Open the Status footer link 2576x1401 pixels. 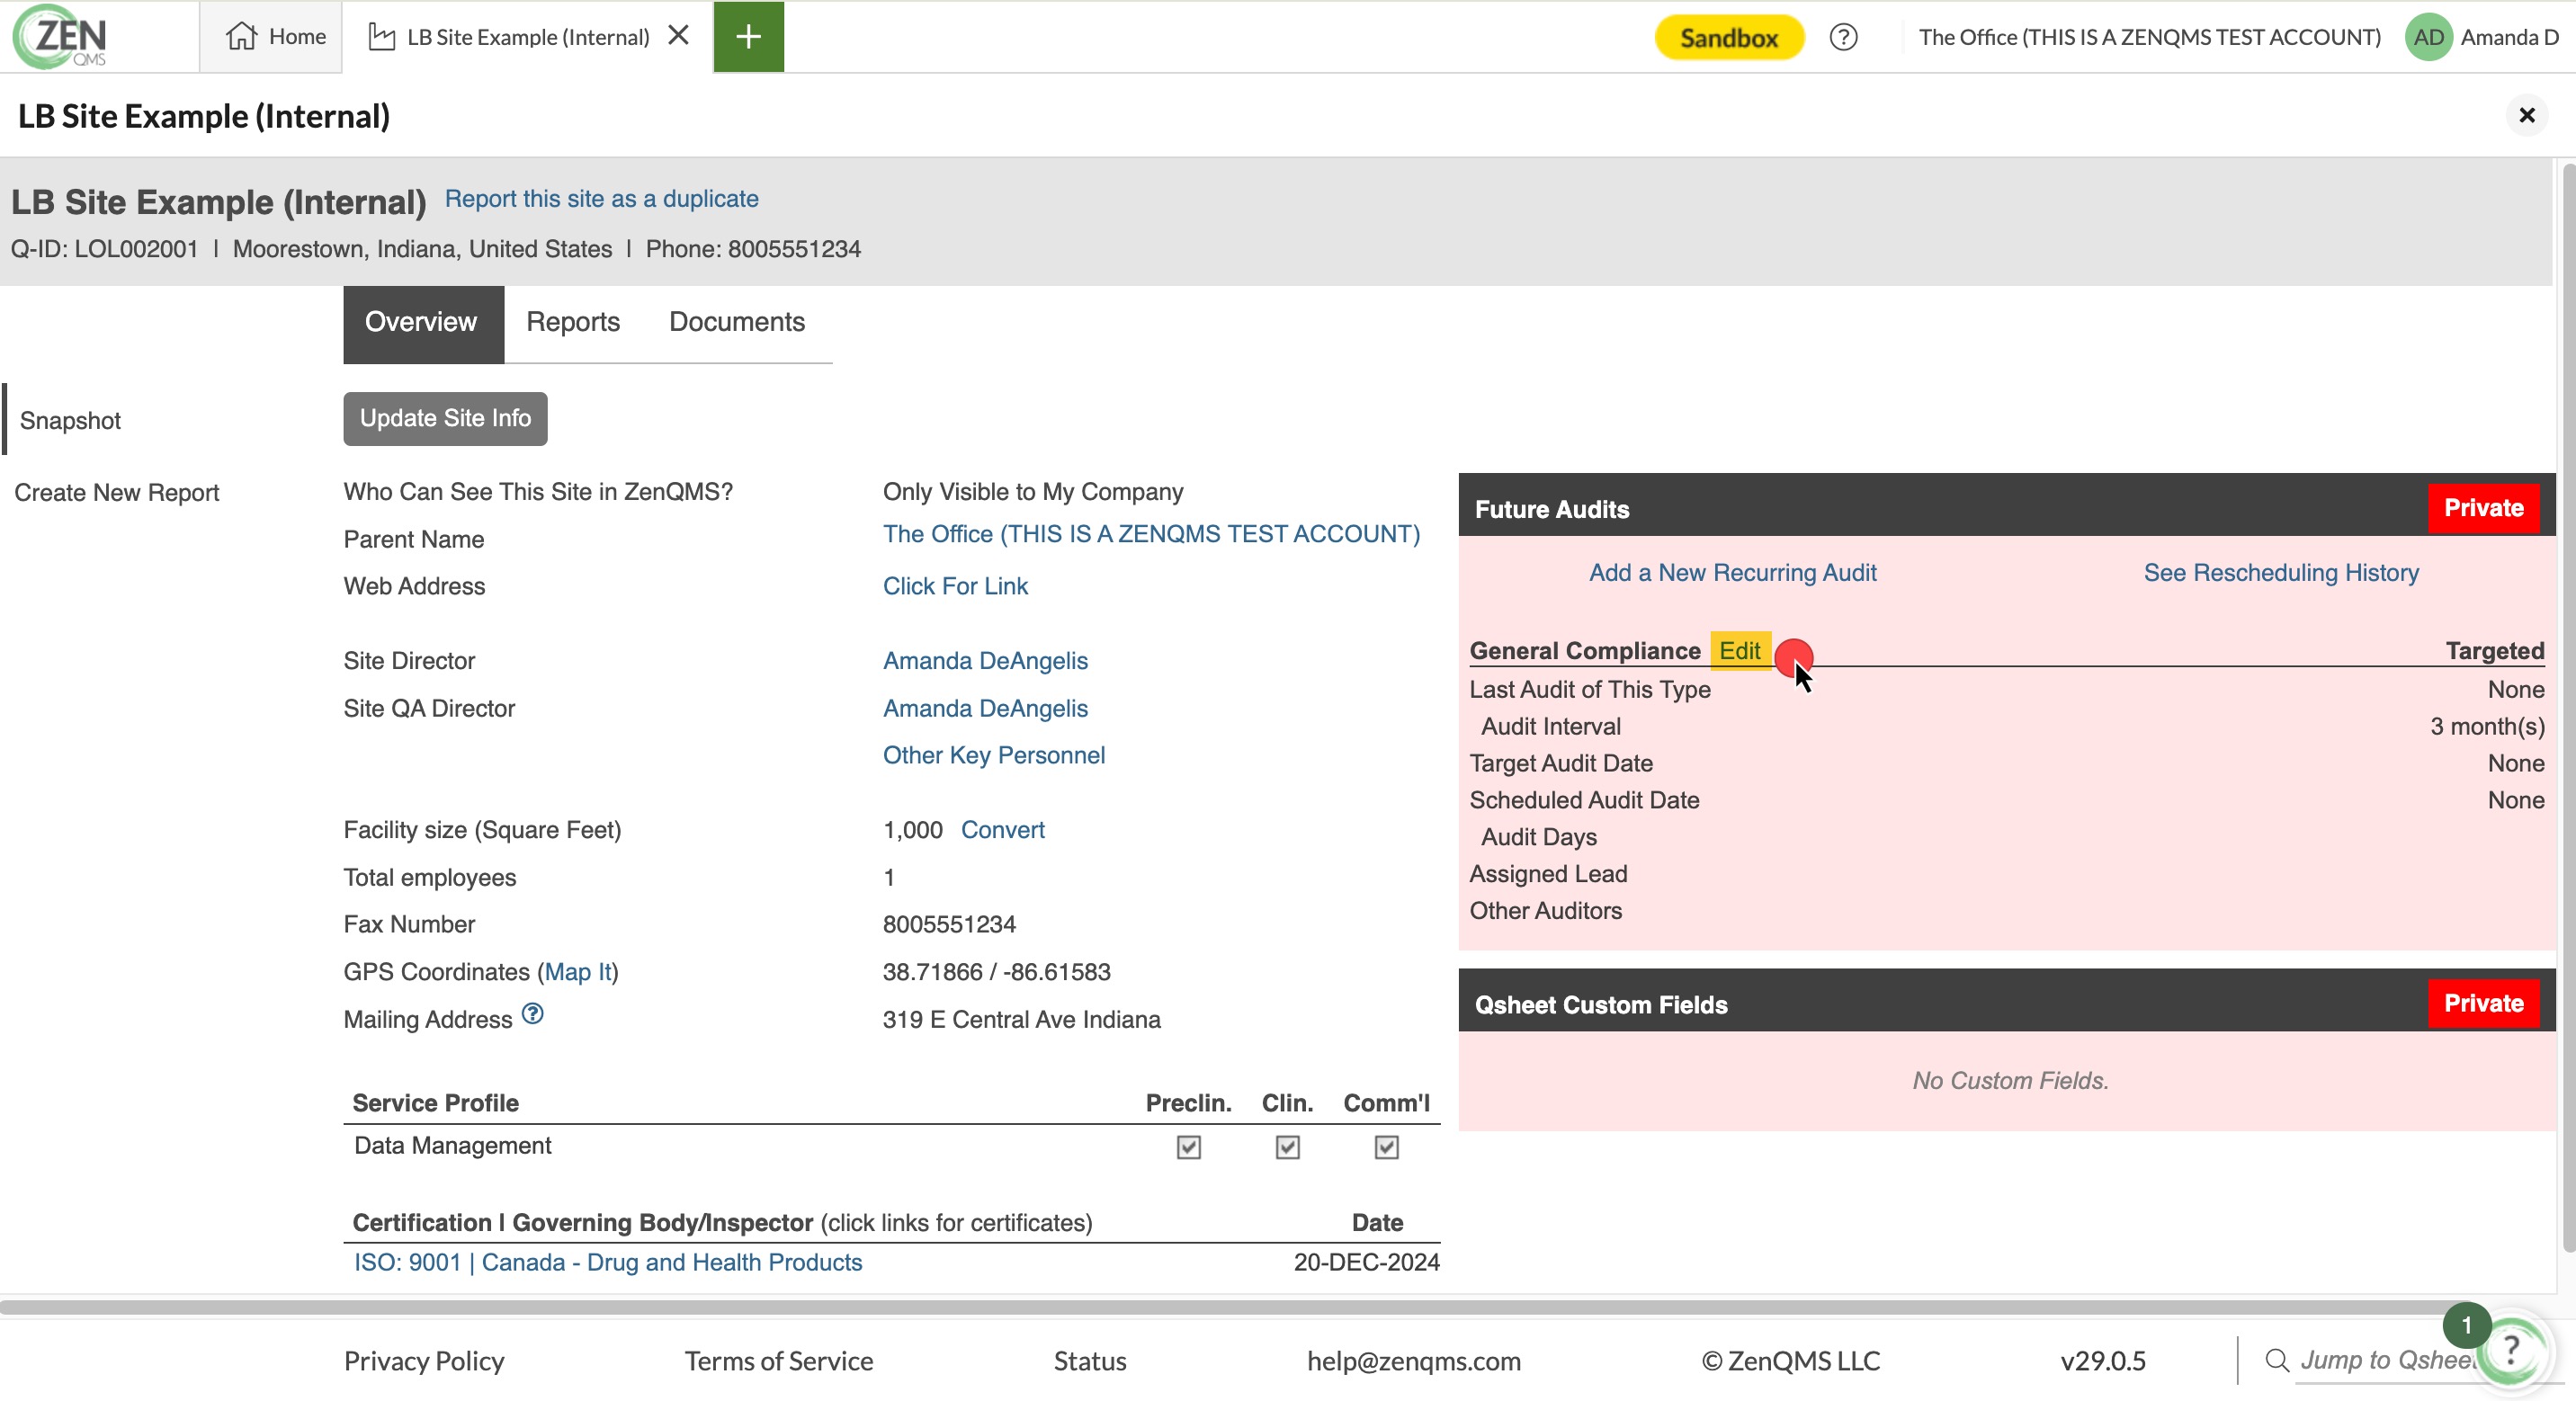tap(1089, 1360)
